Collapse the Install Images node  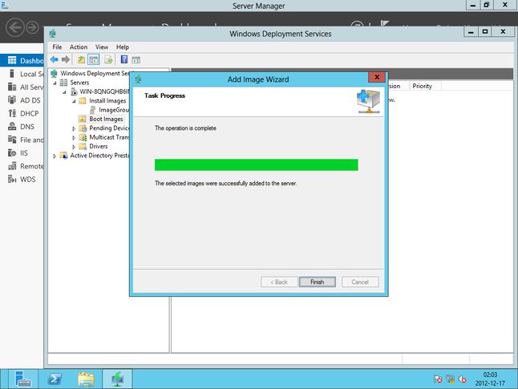pos(74,101)
